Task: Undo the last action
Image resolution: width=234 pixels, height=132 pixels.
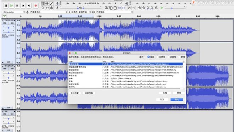Action: coord(129,8)
